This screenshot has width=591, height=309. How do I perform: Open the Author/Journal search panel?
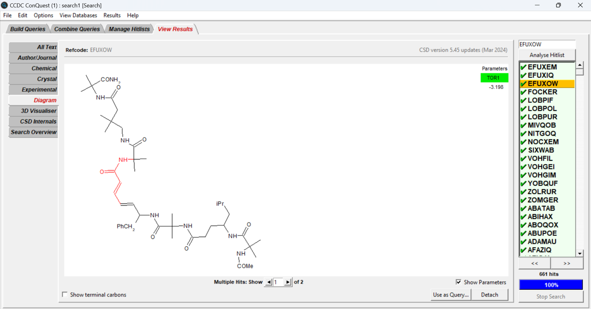[x=40, y=58]
